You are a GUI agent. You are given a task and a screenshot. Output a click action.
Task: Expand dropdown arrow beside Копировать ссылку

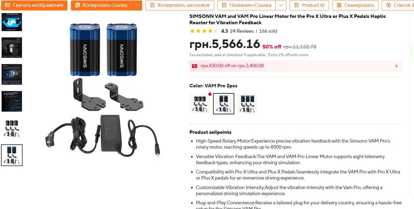click(x=137, y=5)
